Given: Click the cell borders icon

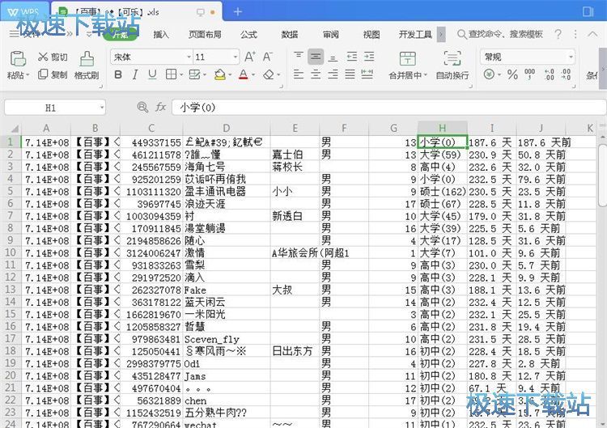Looking at the screenshot, I should coord(171,74).
